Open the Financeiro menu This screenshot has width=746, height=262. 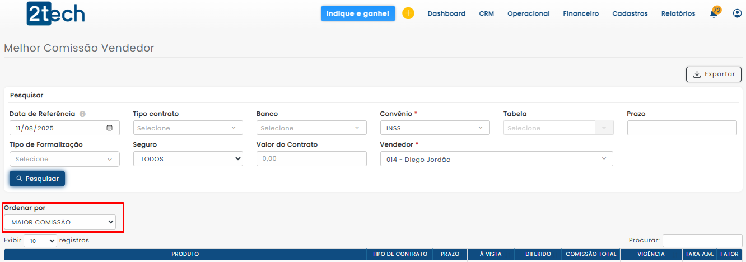(581, 13)
